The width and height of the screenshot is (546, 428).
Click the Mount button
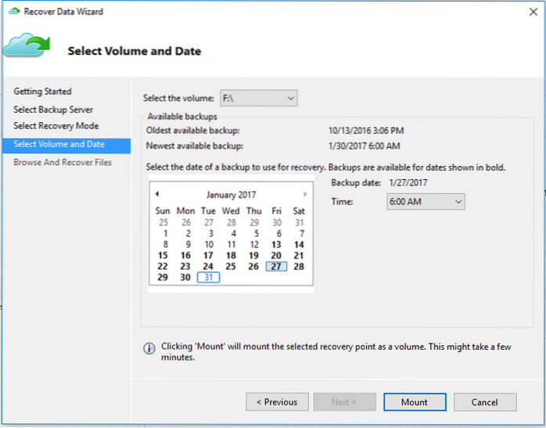(415, 402)
